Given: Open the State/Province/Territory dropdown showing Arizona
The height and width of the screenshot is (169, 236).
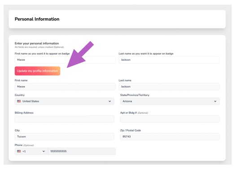Looking at the screenshot, I should [170, 101].
